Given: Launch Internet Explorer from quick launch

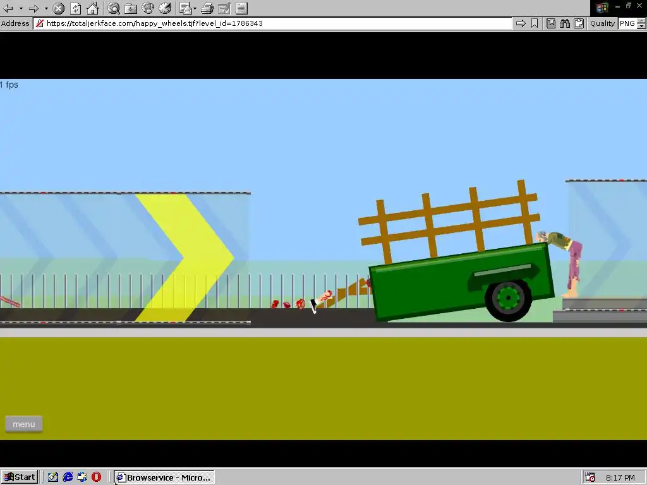Looking at the screenshot, I should [x=68, y=477].
